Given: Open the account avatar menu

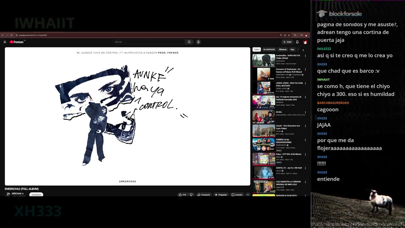Looking at the screenshot, I should (305, 42).
